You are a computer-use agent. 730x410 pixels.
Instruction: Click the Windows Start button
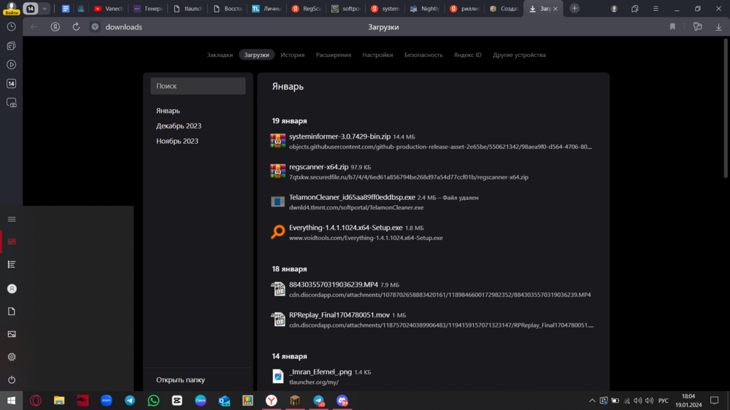12,401
